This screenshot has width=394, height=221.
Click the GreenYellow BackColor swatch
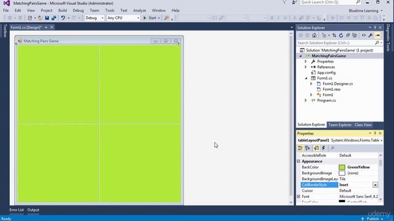click(342, 167)
